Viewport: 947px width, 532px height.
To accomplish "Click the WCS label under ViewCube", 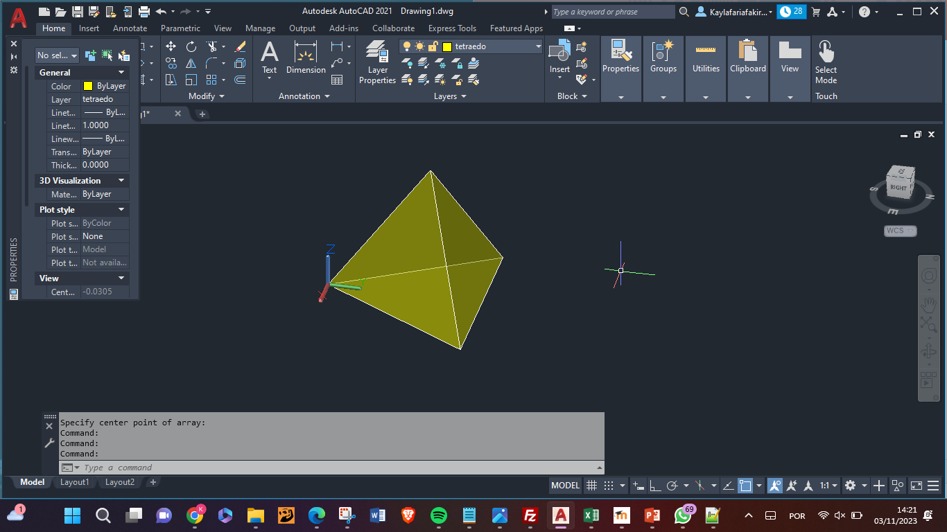I will [900, 231].
